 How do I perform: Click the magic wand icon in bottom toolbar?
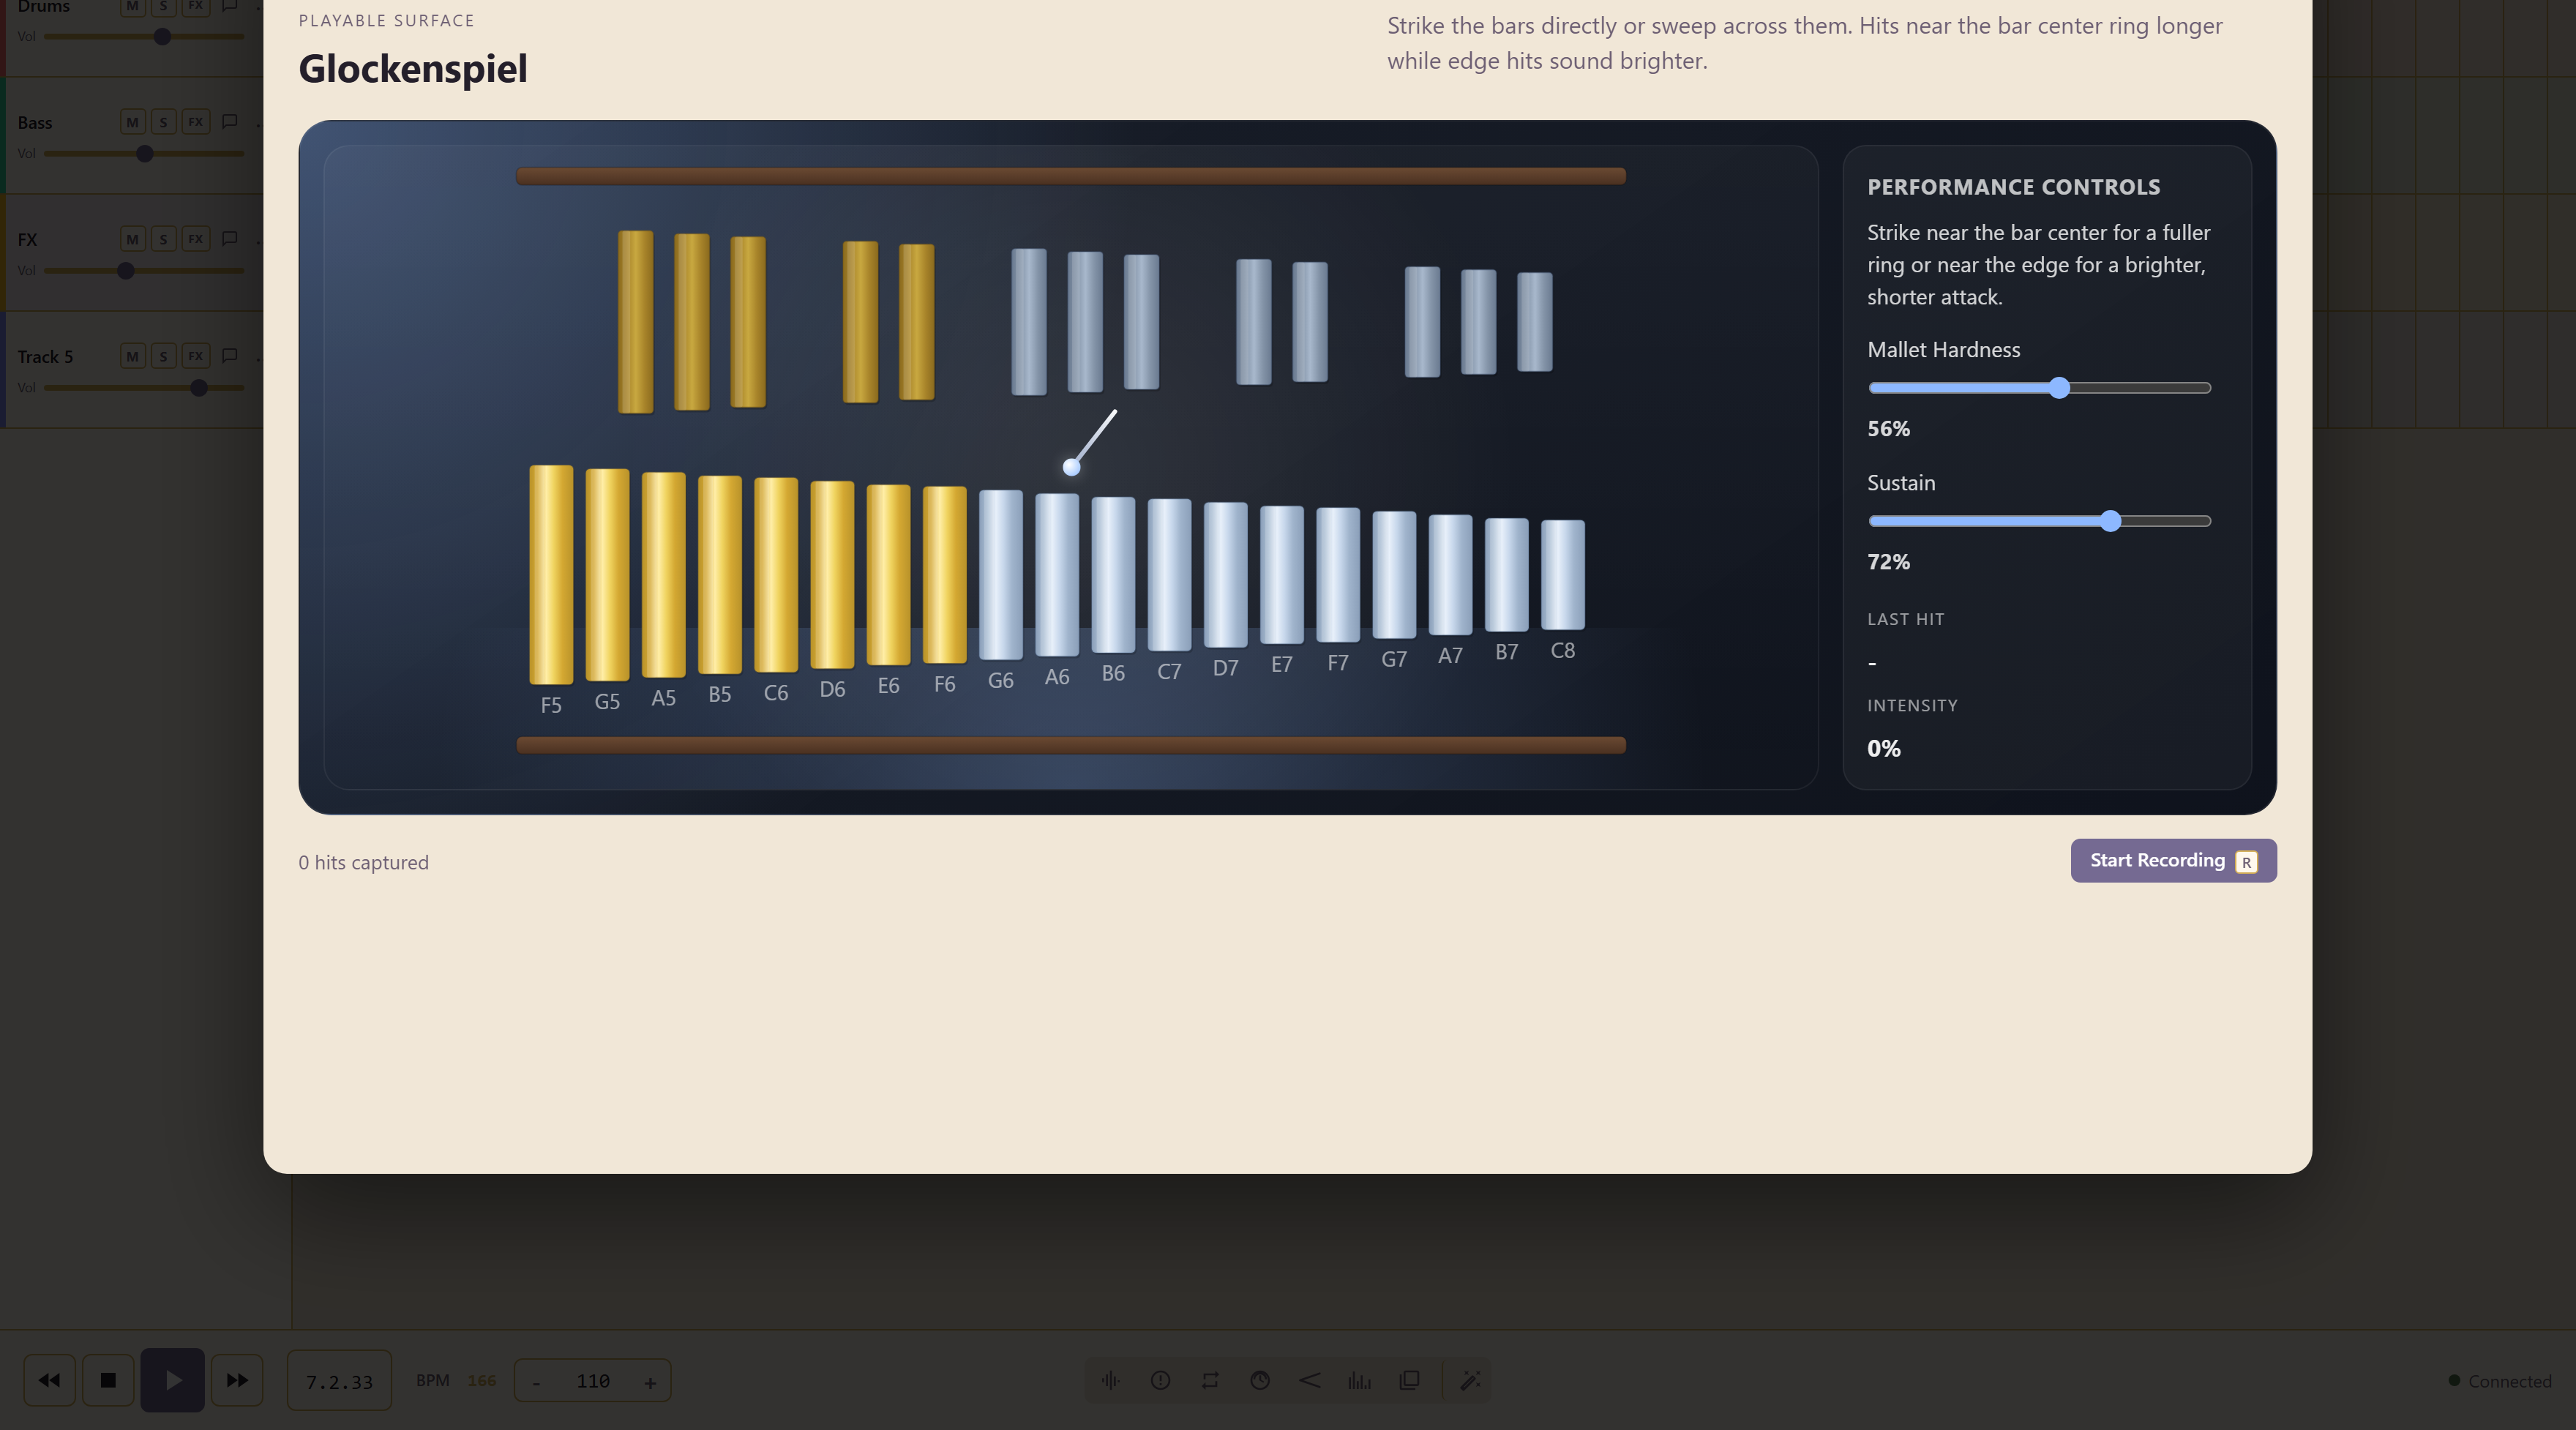(1470, 1381)
